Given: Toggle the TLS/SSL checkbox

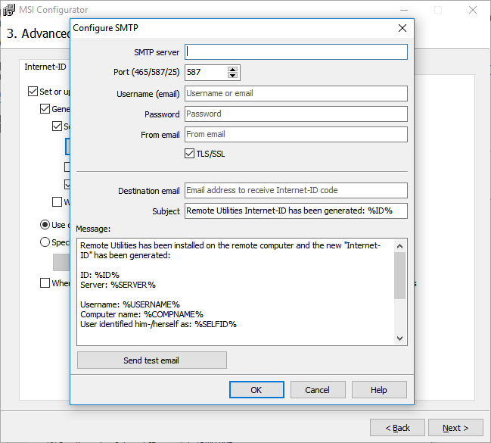Looking at the screenshot, I should (190, 154).
